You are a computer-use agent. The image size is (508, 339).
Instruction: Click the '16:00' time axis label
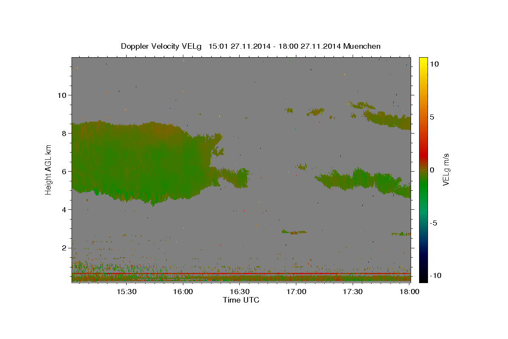tap(183, 292)
